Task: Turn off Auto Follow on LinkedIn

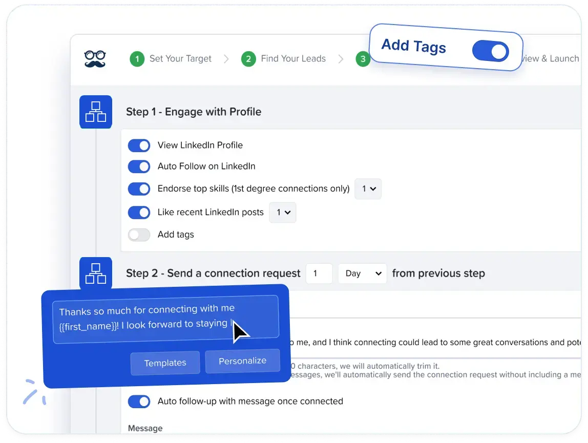Action: (139, 166)
